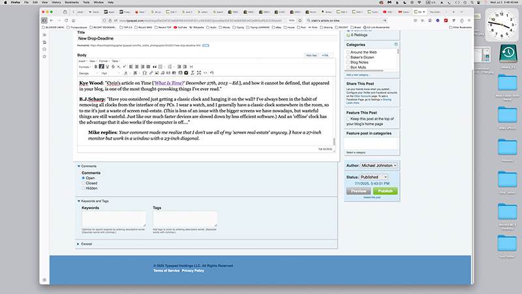
Task: Expand the Excerpt section
Action: click(79, 243)
